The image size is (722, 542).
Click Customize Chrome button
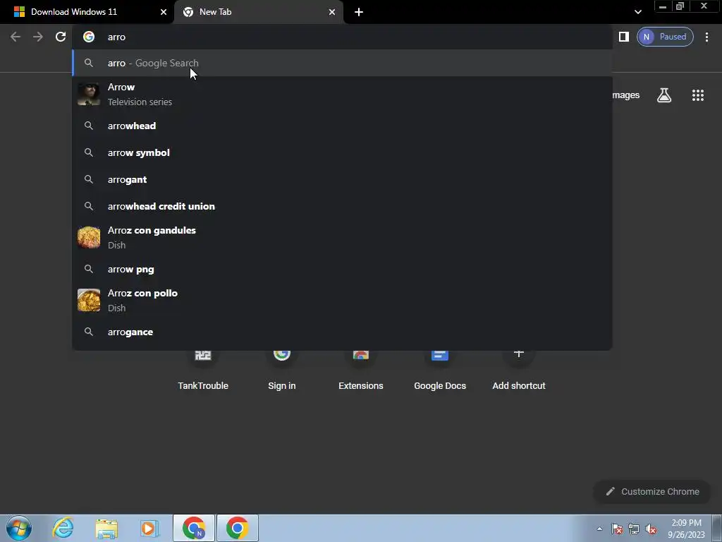652,492
